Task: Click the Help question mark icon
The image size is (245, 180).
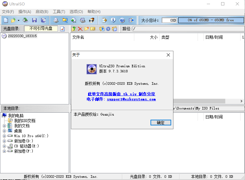Action: (122, 20)
